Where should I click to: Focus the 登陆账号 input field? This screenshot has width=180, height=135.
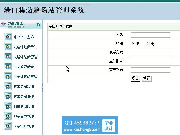coord(150,61)
